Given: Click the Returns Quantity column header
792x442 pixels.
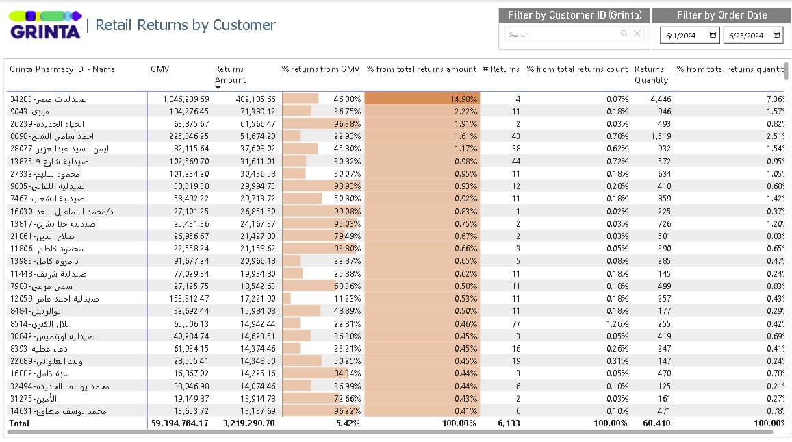Looking at the screenshot, I should pyautogui.click(x=652, y=74).
